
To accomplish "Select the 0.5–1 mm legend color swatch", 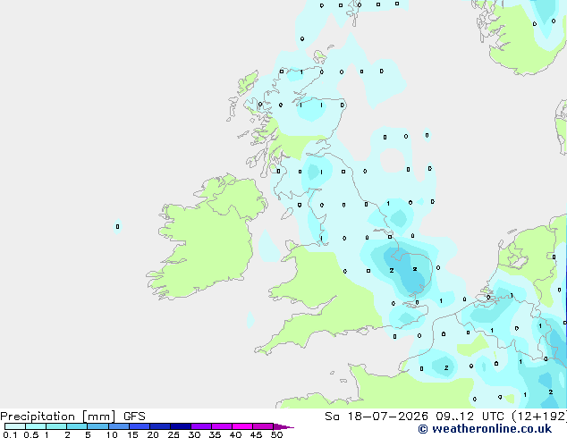I will coord(36,426).
